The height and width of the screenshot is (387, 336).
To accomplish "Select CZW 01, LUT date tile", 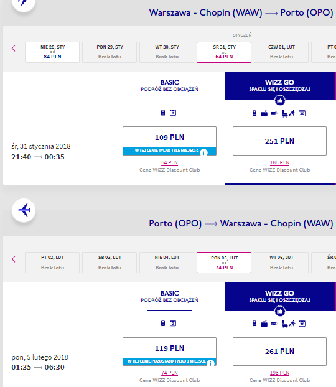I will click(x=281, y=52).
